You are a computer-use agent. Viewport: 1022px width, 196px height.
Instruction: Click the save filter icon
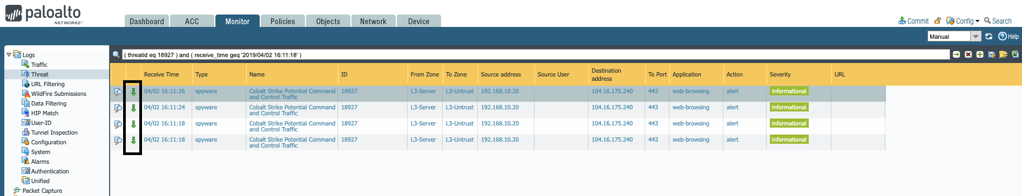tap(992, 54)
